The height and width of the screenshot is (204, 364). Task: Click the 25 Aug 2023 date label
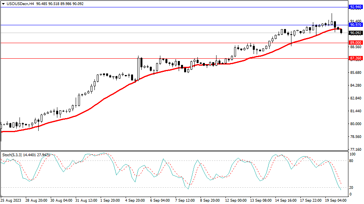pos(11,201)
